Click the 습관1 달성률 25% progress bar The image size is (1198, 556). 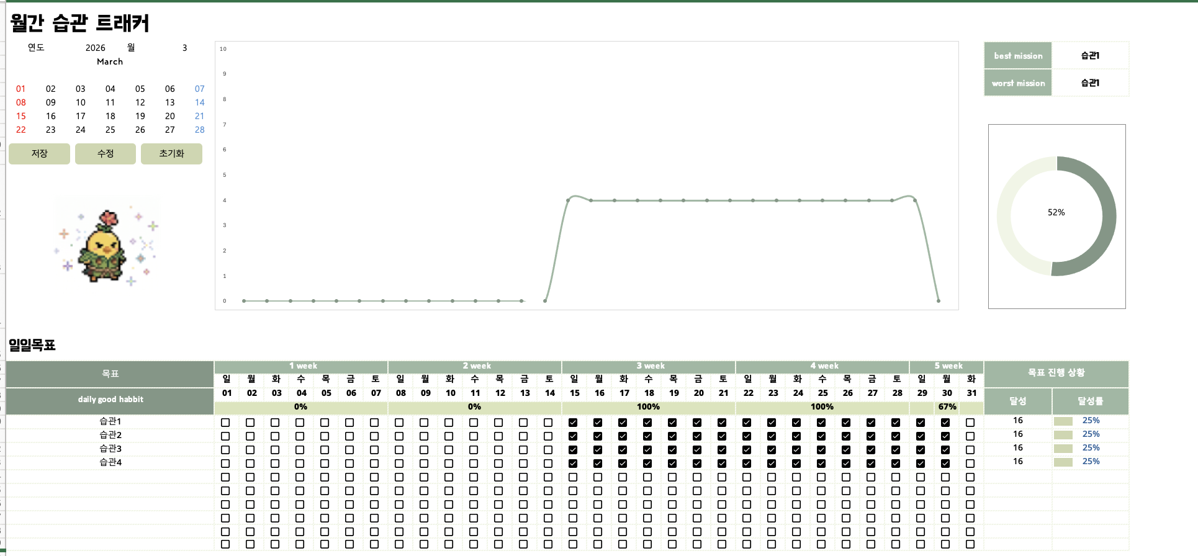point(1063,421)
